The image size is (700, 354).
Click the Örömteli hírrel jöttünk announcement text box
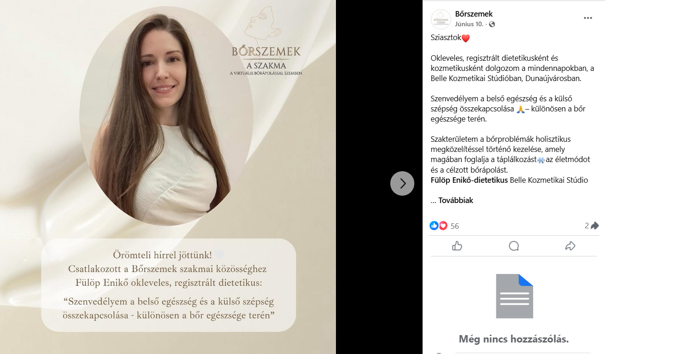point(169,285)
